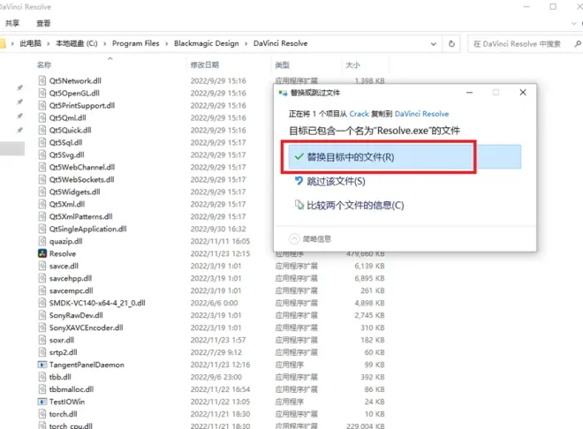
Task: Collapse details with 简略信息 expander
Action: 310,239
